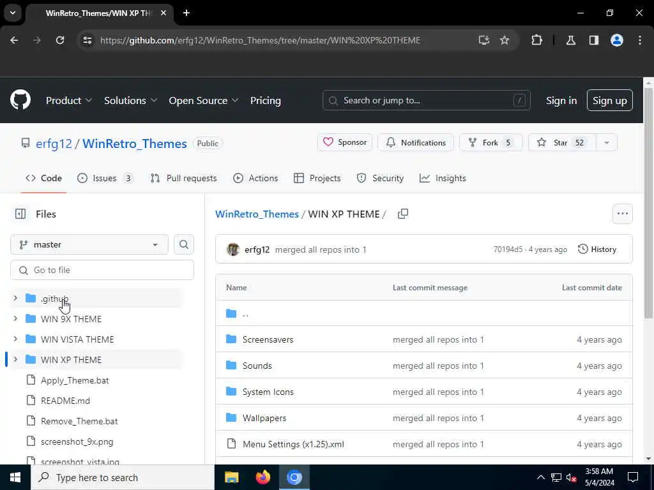Expand the WIN VISTA THEME folder
The height and width of the screenshot is (490, 654).
click(x=15, y=339)
